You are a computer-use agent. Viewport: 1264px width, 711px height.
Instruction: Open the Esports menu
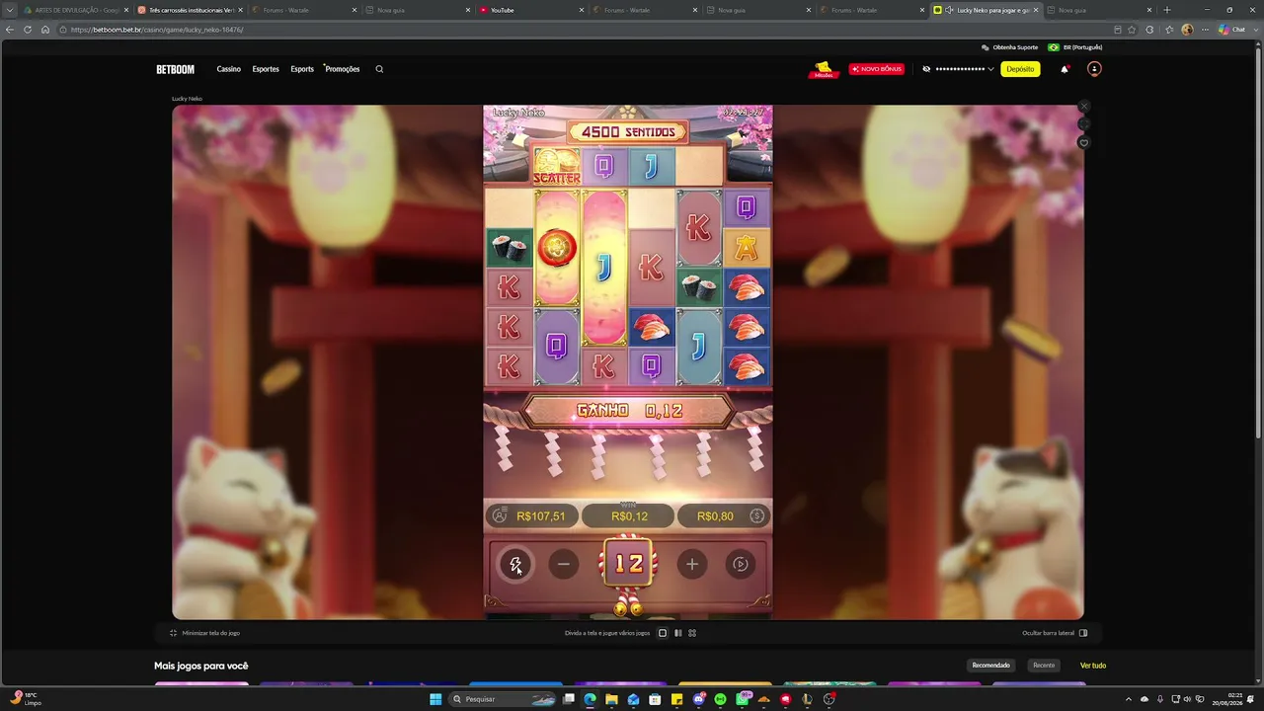(x=302, y=69)
